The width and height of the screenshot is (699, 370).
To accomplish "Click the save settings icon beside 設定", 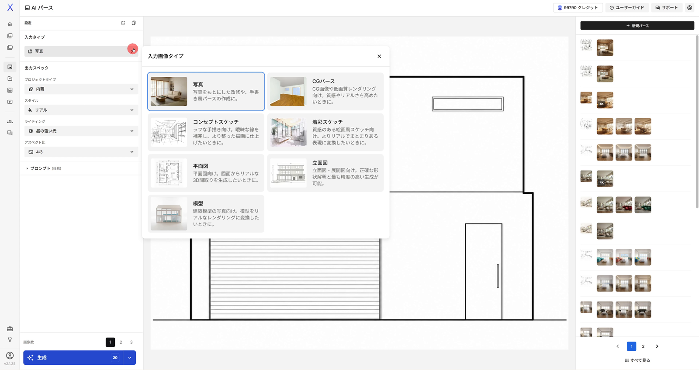I will tap(123, 23).
